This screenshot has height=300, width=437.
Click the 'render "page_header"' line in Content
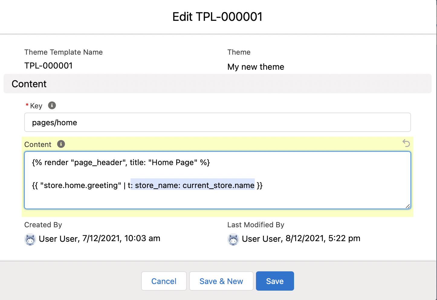(121, 162)
